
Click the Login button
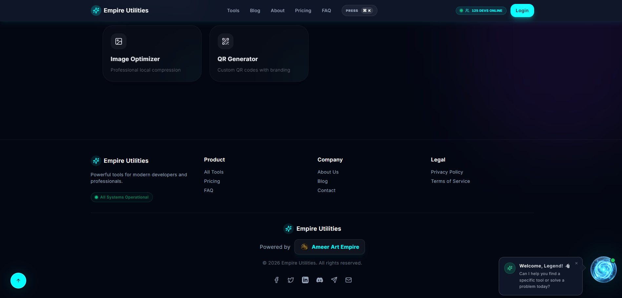pyautogui.click(x=522, y=11)
